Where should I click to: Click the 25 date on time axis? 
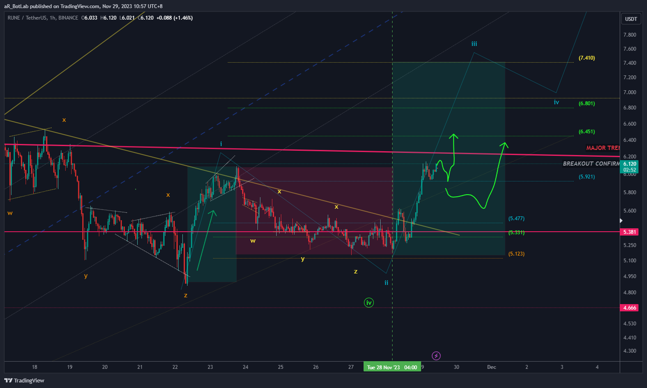coord(280,367)
